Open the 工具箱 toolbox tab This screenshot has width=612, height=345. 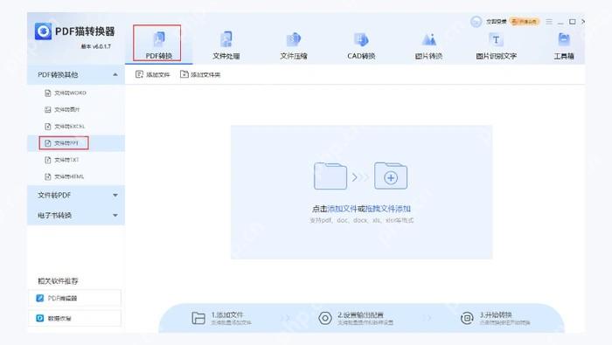pos(564,45)
